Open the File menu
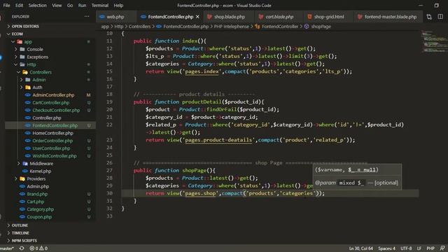 6,6
